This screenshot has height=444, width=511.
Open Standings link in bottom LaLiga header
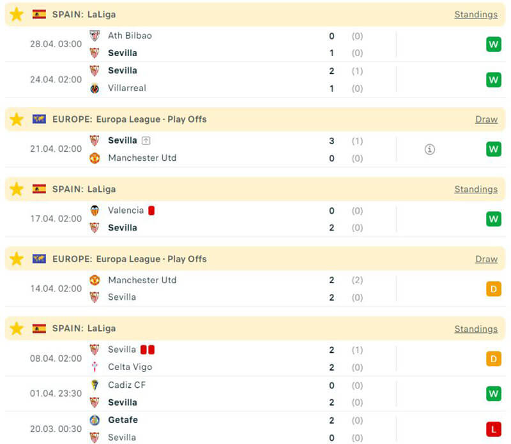click(476, 329)
